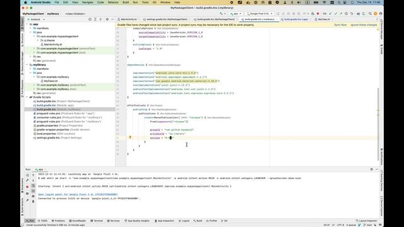404x227 pixels.
Task: Hide the Project panel with minus icon
Action: point(112,20)
